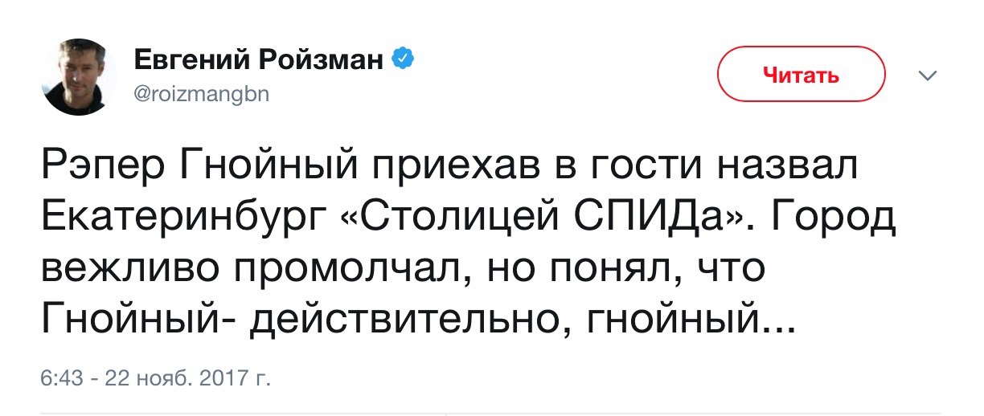Open the Евгений Ройзман display name link
Image resolution: width=984 pixels, height=416 pixels.
[257, 59]
